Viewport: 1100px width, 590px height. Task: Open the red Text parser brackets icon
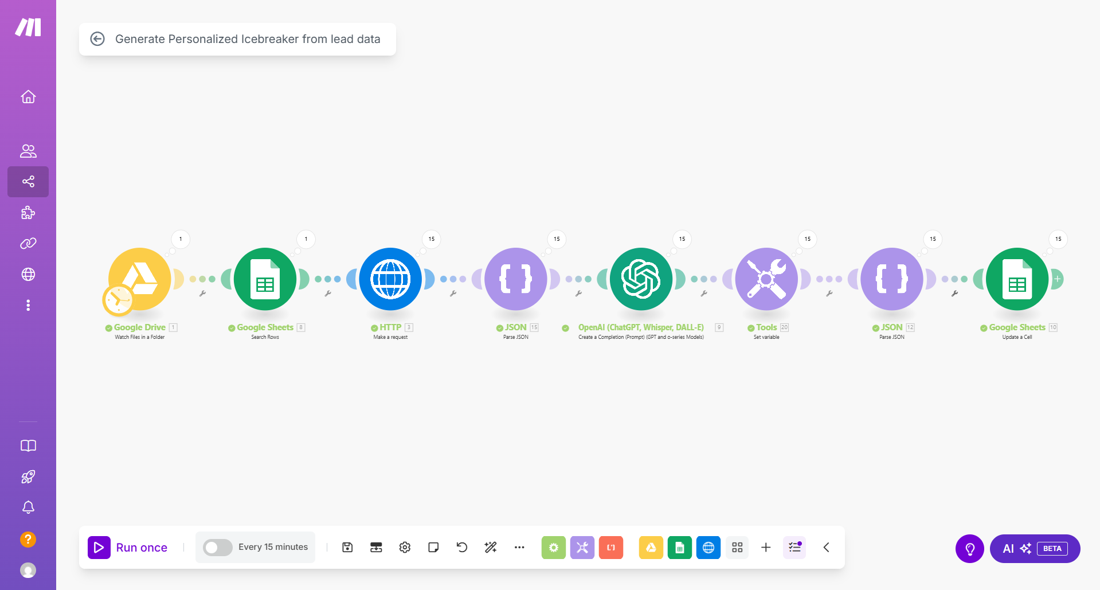click(x=611, y=548)
